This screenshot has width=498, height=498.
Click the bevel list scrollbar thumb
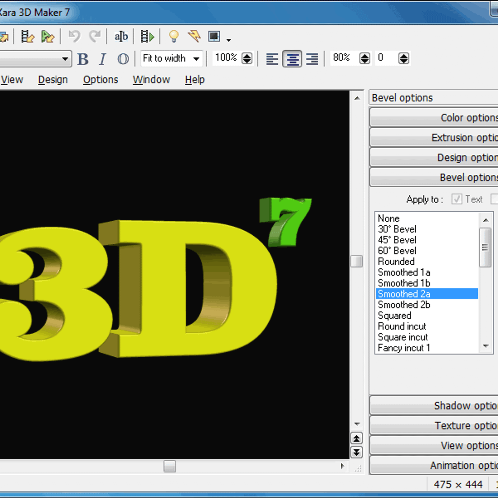pyautogui.click(x=485, y=247)
